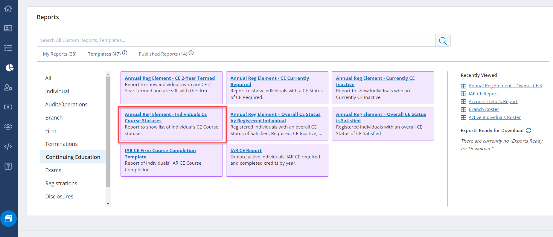Open the IAR CE Report template link

(246, 151)
